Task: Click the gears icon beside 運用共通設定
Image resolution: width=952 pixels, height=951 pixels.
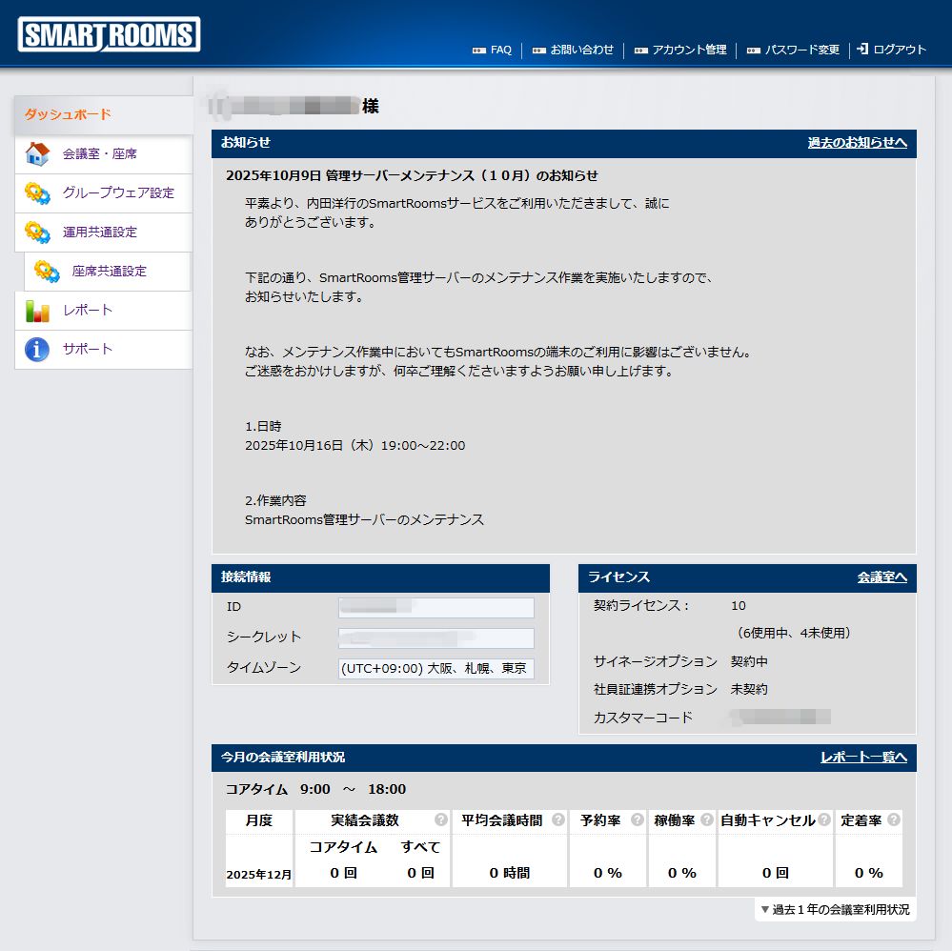Action: point(37,233)
